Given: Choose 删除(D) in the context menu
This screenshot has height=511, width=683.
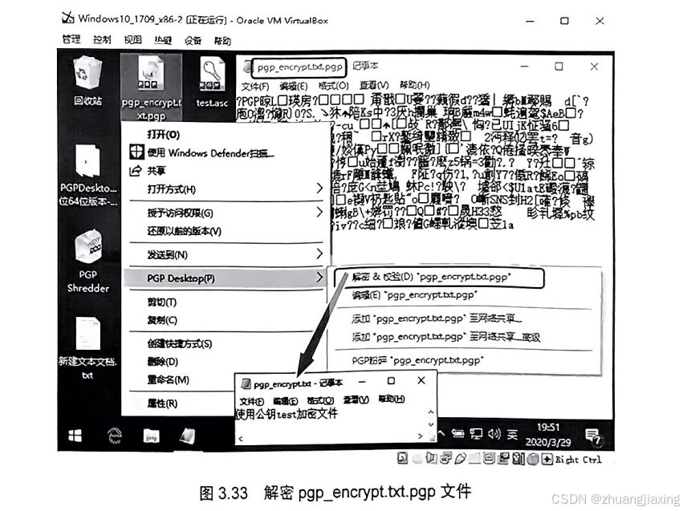Looking at the screenshot, I should pos(162,362).
